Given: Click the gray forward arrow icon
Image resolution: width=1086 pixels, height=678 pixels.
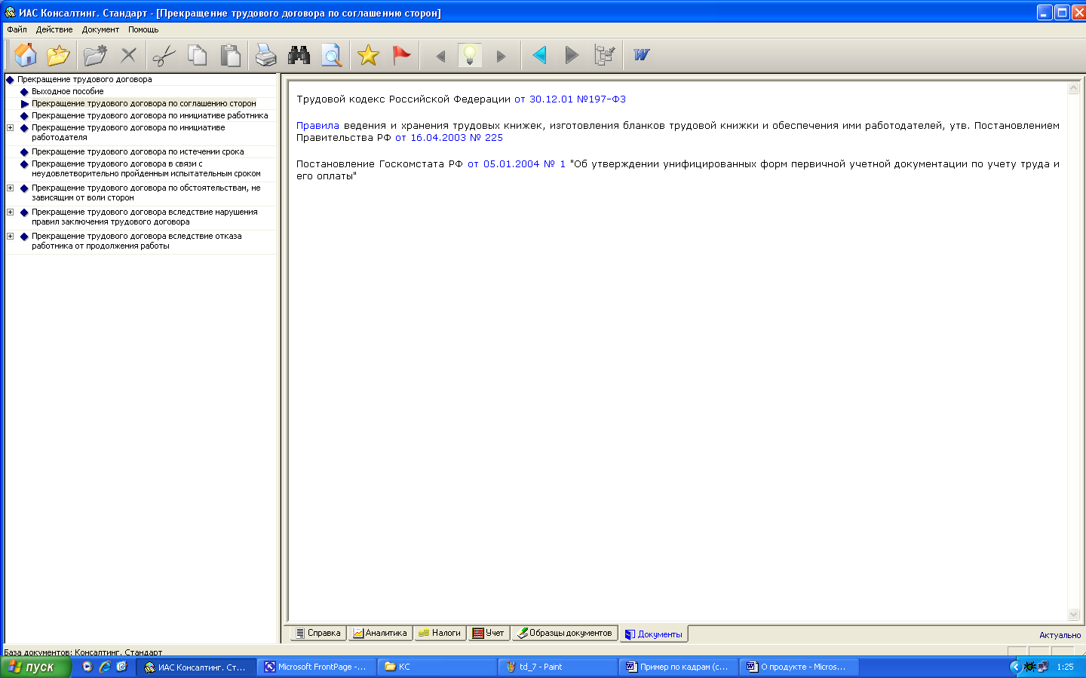Looking at the screenshot, I should (572, 55).
